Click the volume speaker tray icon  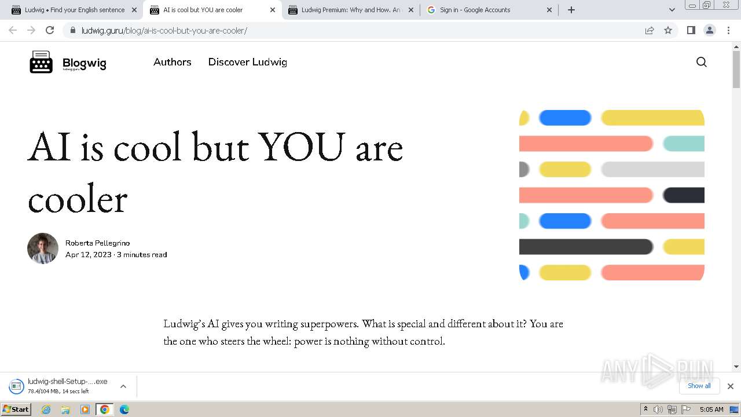pos(658,409)
